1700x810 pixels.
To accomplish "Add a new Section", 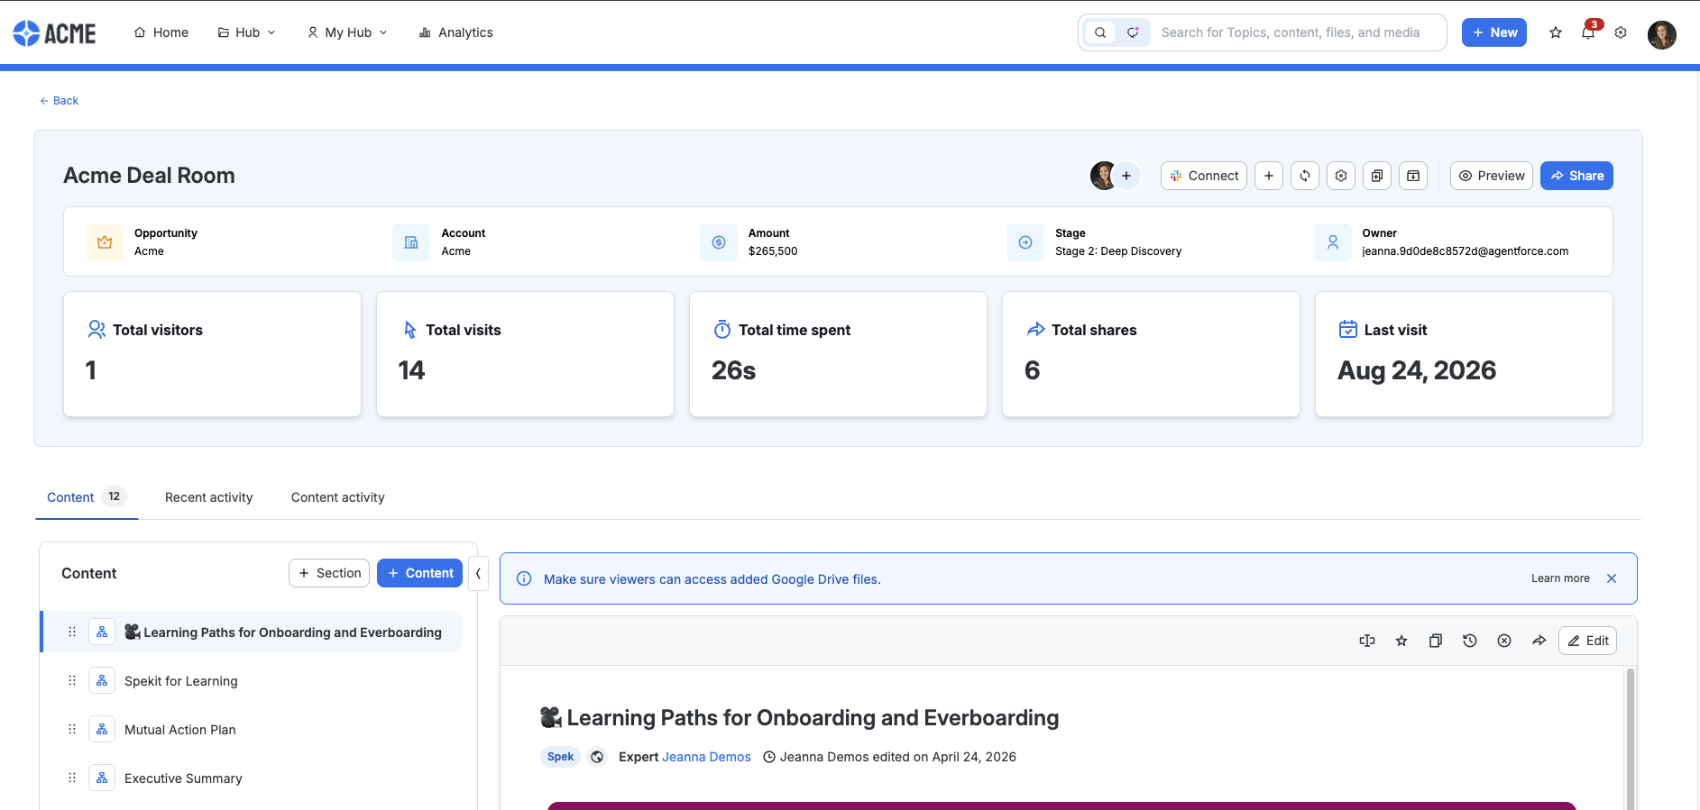I will pyautogui.click(x=329, y=573).
